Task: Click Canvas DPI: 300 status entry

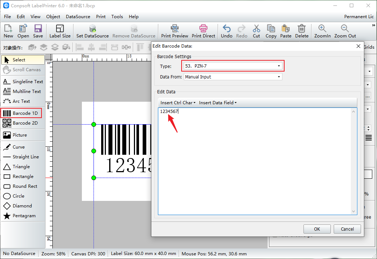Action: click(x=88, y=254)
